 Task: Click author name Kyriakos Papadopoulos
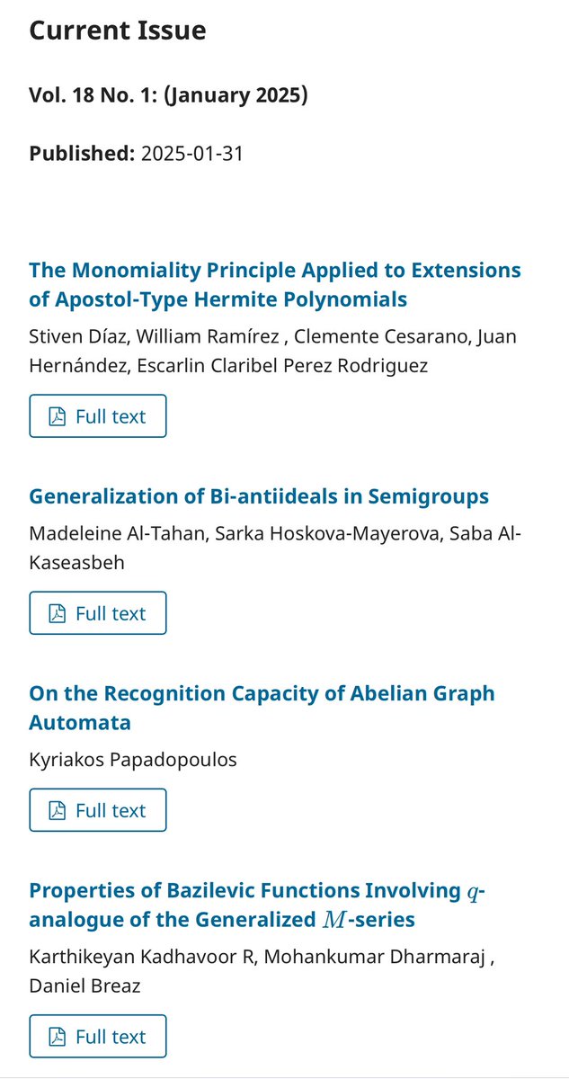(133, 760)
